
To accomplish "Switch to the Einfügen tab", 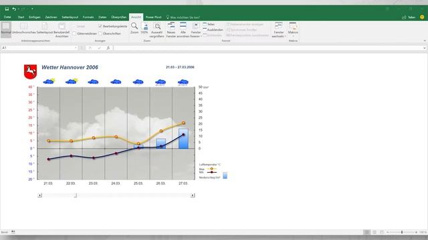I will [34, 17].
